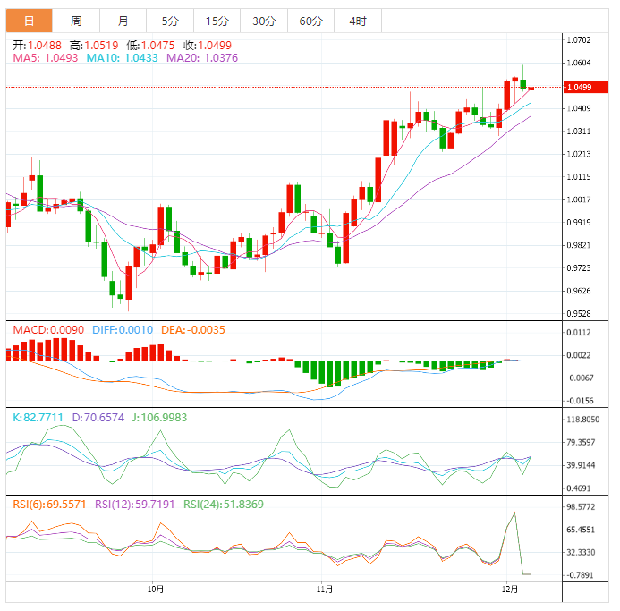Click the 11月 date axis marker
The width and height of the screenshot is (620, 611).
pos(325,590)
